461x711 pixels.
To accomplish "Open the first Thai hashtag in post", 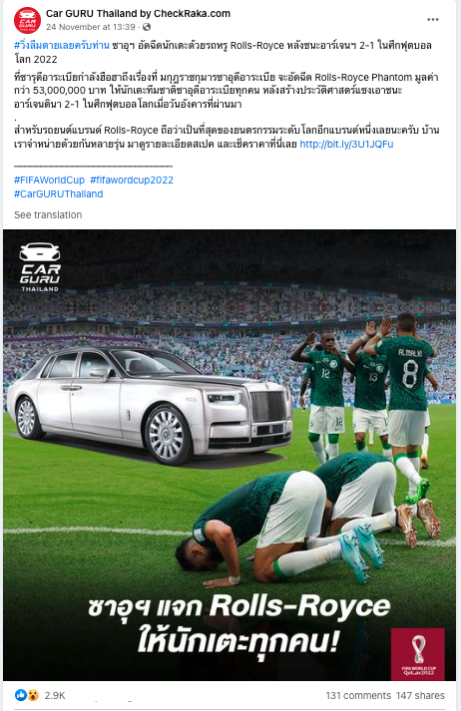I will tap(62, 45).
